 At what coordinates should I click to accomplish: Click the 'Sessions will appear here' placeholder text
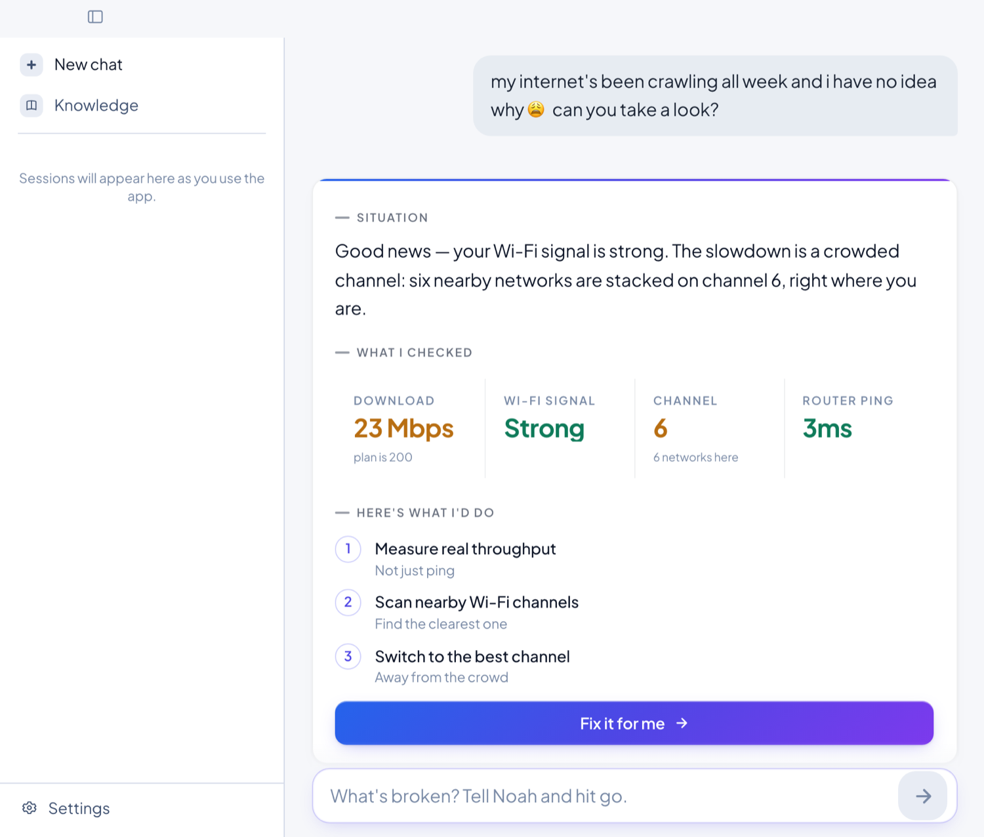coord(142,187)
